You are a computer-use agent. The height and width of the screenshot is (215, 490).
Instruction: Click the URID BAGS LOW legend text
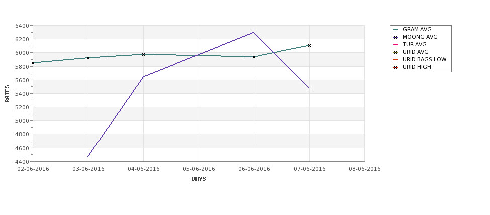[424, 59]
